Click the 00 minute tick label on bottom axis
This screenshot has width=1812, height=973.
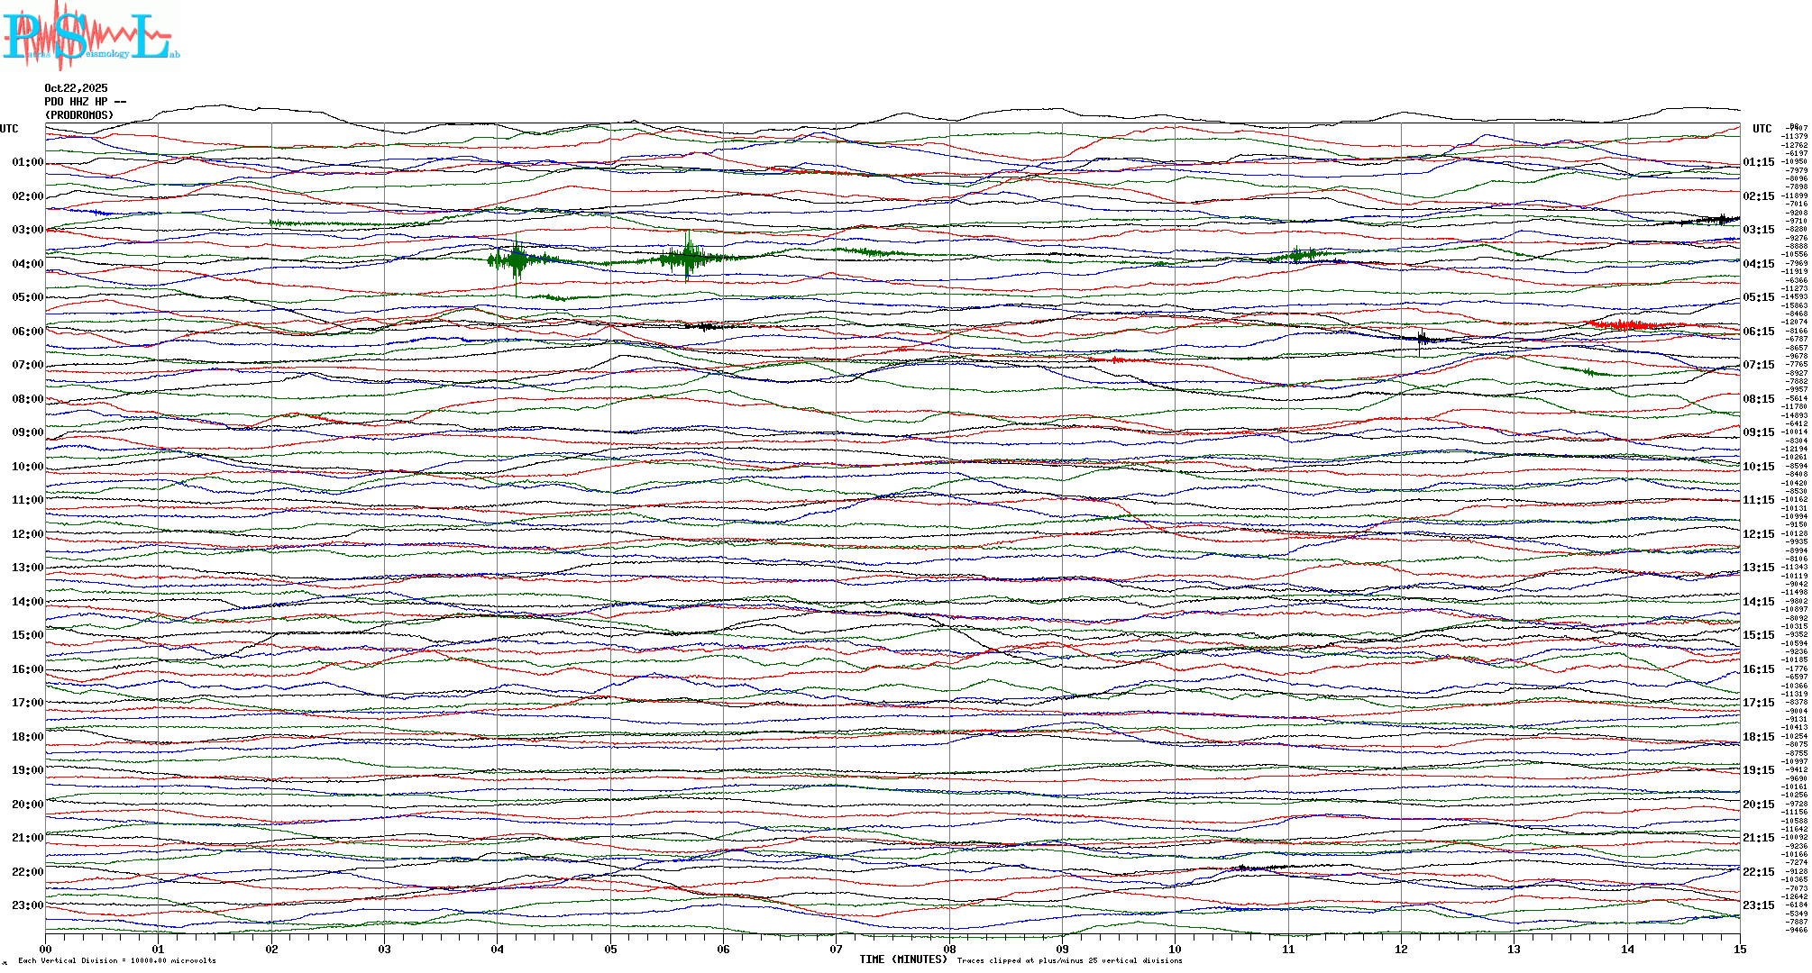(46, 949)
